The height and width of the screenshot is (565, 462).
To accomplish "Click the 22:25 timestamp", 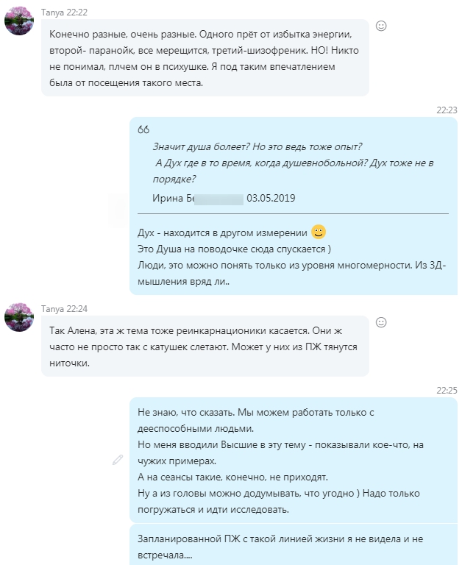I will click(447, 390).
